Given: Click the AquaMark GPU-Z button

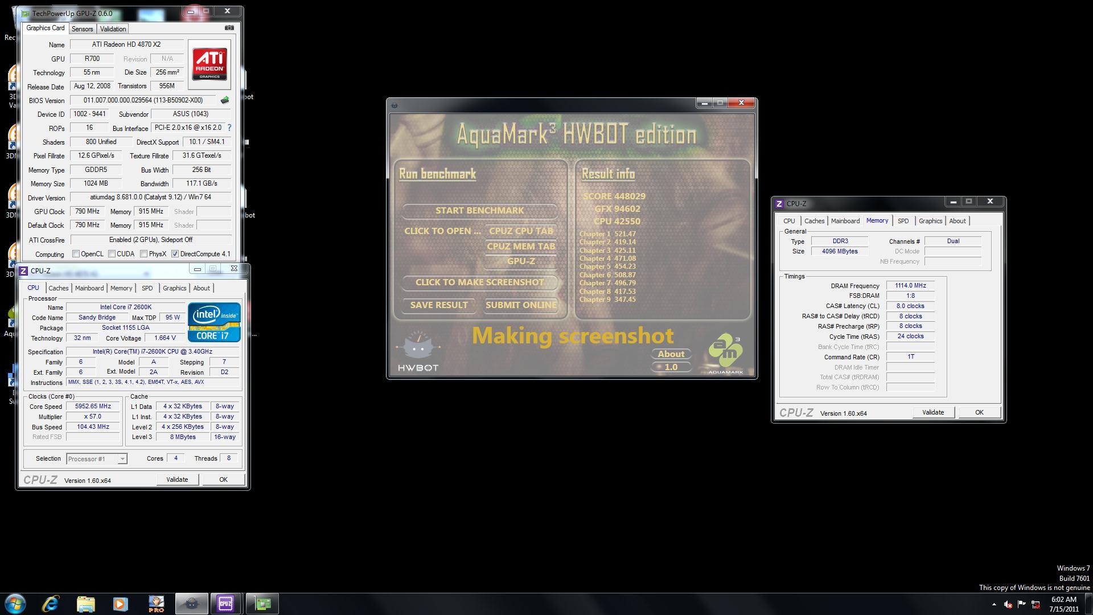Looking at the screenshot, I should point(521,261).
